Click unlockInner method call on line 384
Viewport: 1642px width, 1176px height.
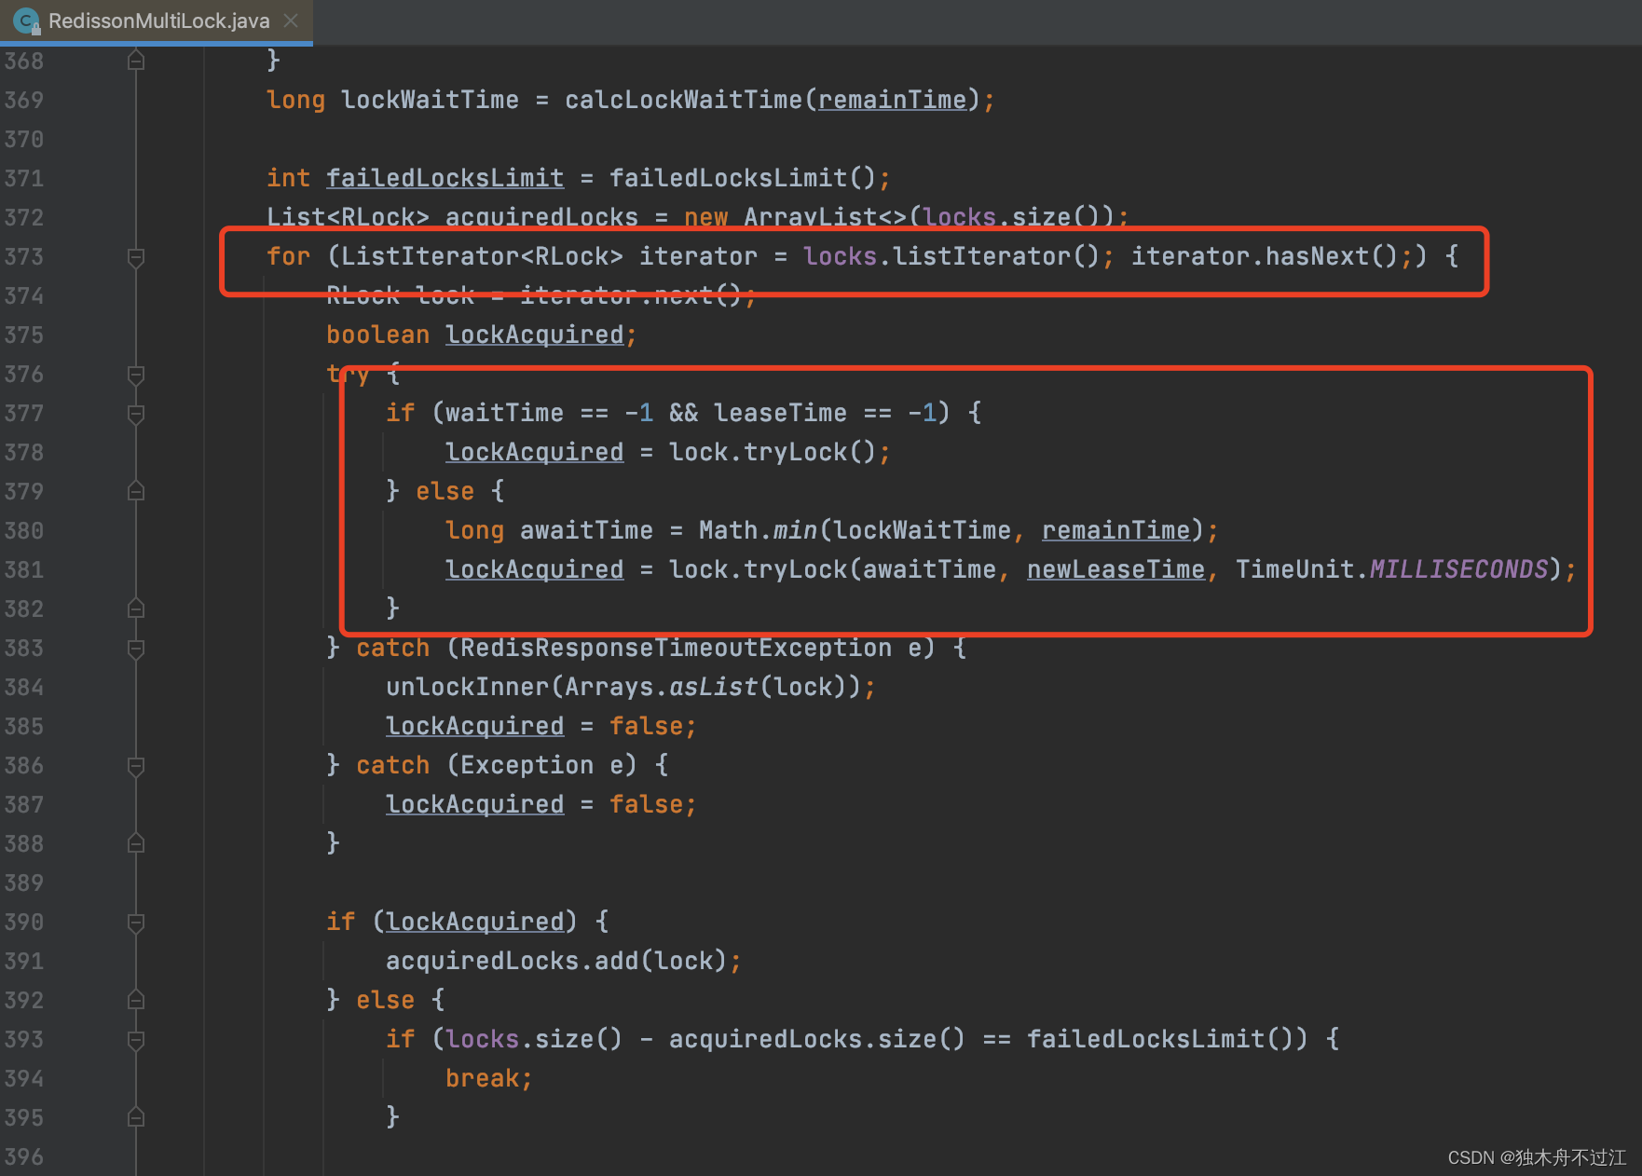(x=467, y=687)
